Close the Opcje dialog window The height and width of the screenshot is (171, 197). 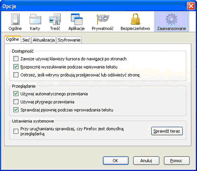(191, 6)
